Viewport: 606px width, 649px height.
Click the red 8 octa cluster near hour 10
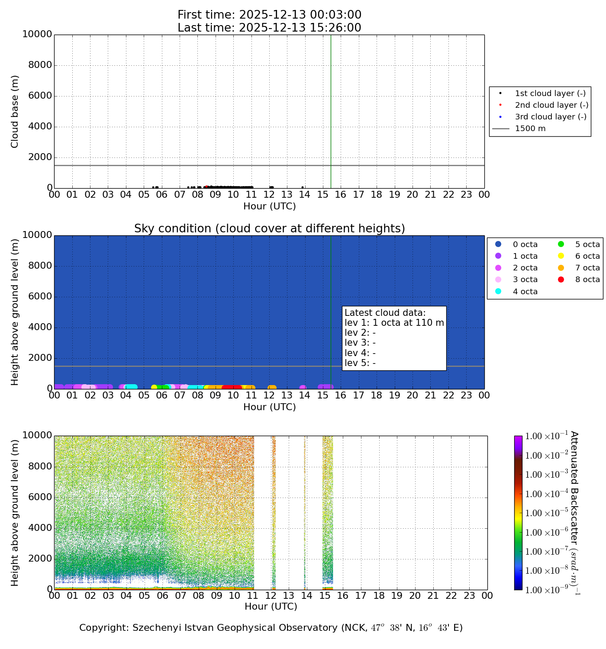(232, 388)
